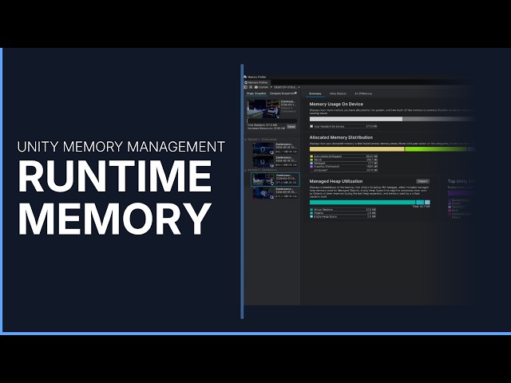Switch to the Single Snapshot tab

tap(256, 93)
